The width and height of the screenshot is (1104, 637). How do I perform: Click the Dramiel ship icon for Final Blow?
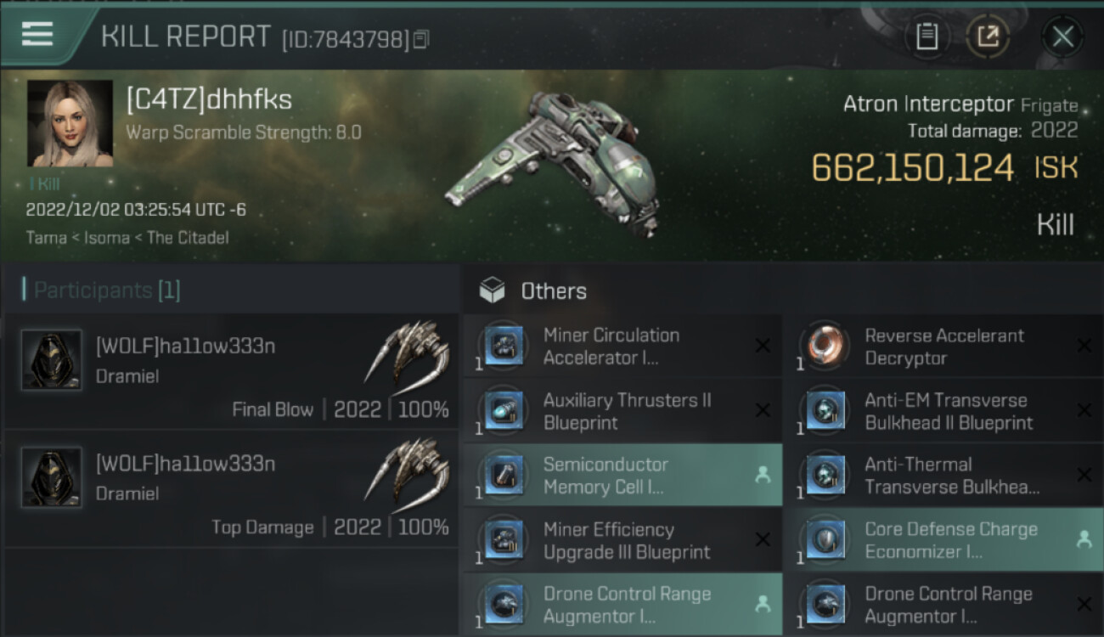(407, 353)
